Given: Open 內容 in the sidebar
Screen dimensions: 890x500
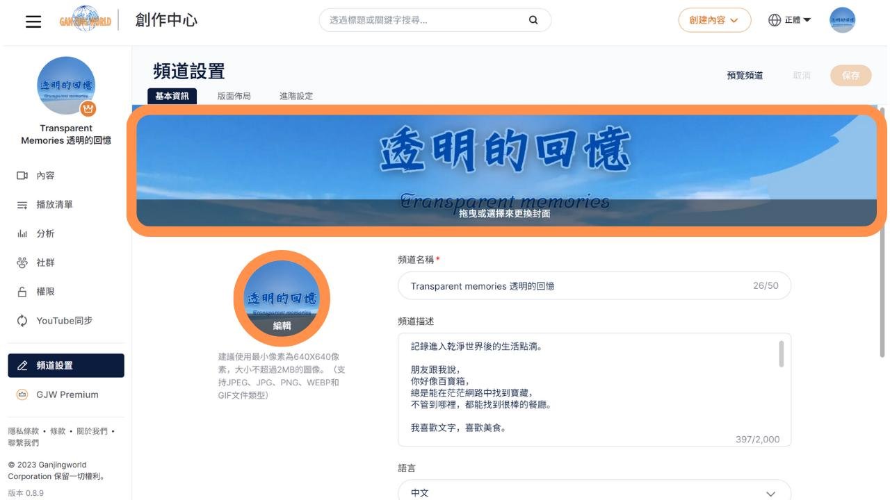Looking at the screenshot, I should pos(45,176).
